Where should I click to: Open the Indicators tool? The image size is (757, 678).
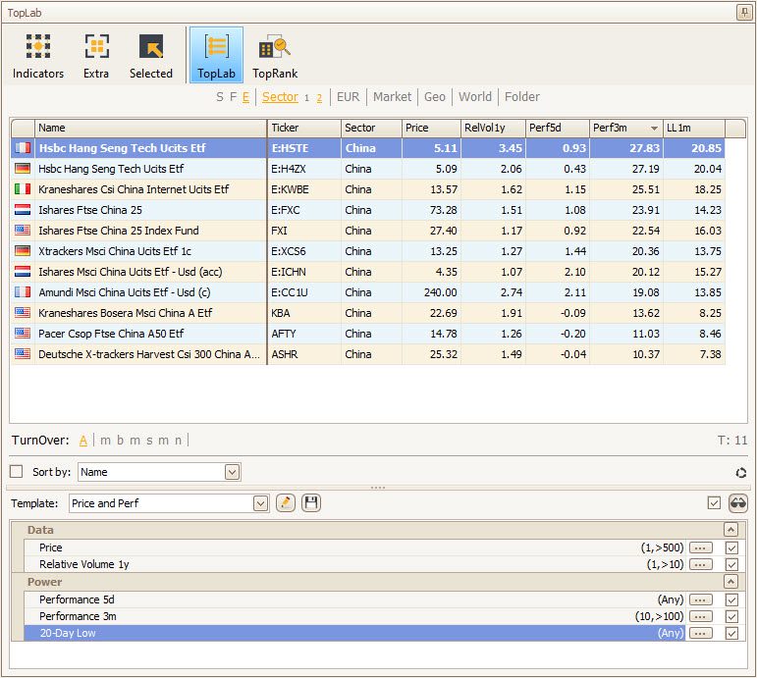[38, 55]
